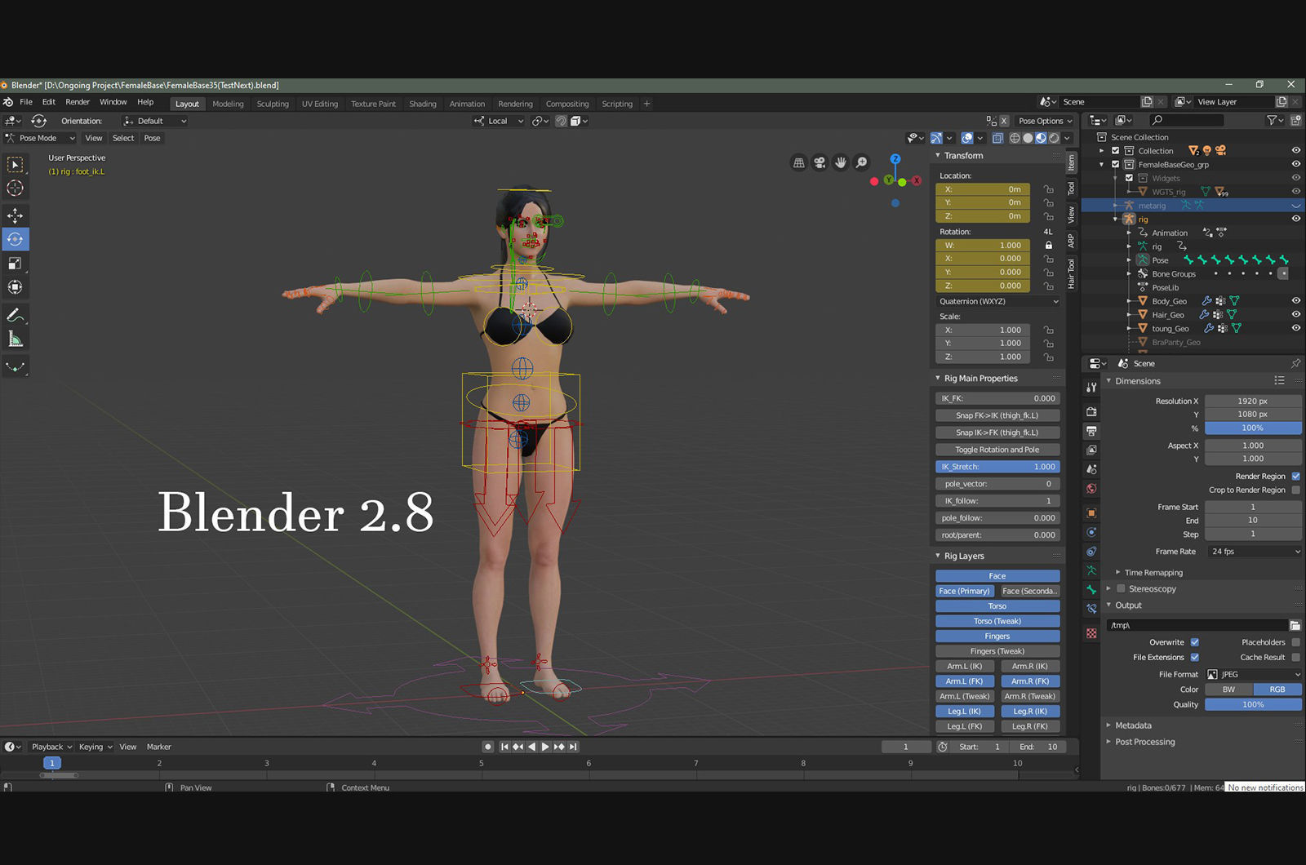Enable Crop to Render Region checkbox
This screenshot has width=1306, height=865.
pos(1295,490)
